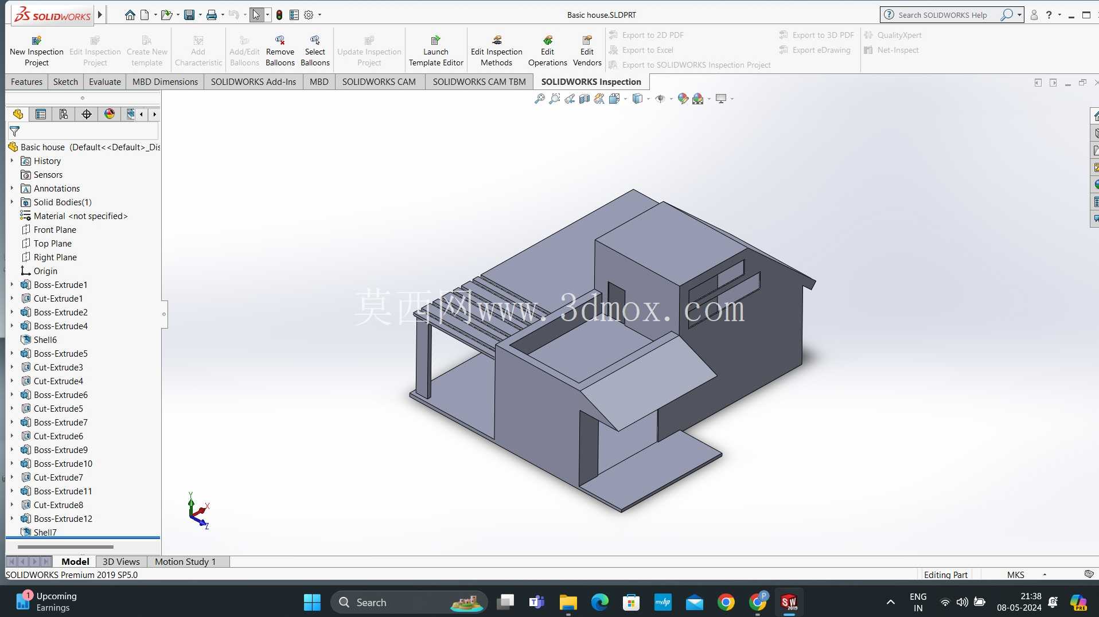
Task: Click the Home icon in quick toolbar
Action: coord(130,15)
